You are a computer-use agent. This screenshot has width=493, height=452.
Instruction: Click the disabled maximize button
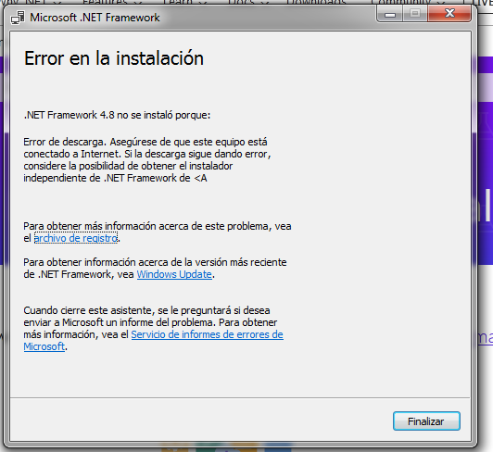coord(415,14)
